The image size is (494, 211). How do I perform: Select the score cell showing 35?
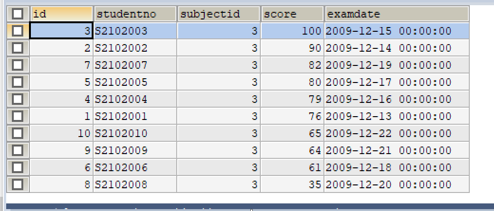pos(293,184)
